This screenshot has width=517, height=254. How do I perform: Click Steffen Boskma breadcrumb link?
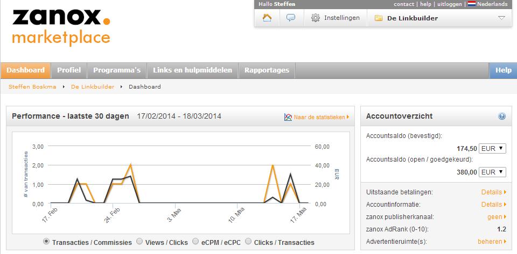point(32,87)
